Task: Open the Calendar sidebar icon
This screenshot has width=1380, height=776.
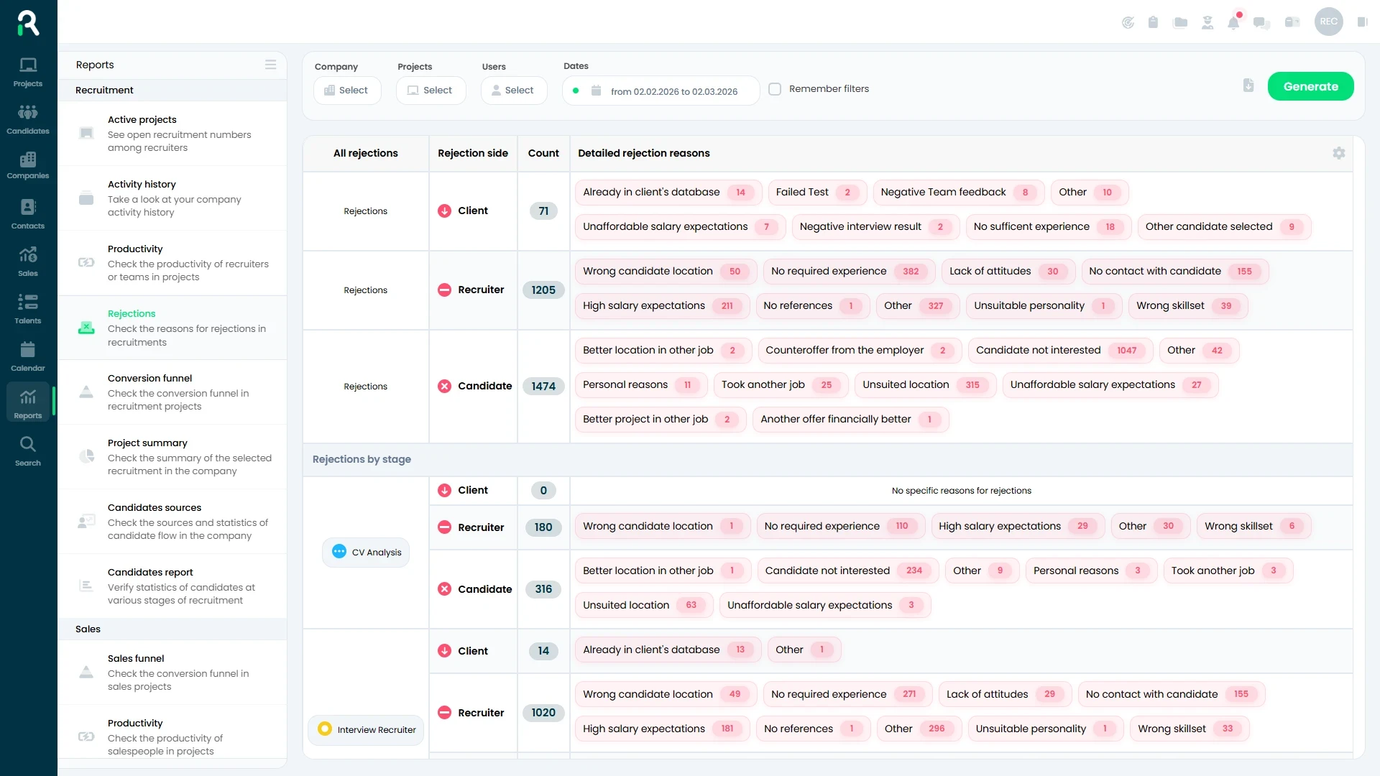Action: point(28,356)
